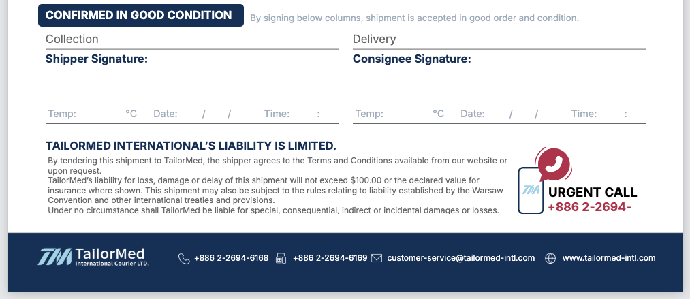Click the Shipper Signature field
Viewport: 690px width, 299px height.
[x=191, y=82]
